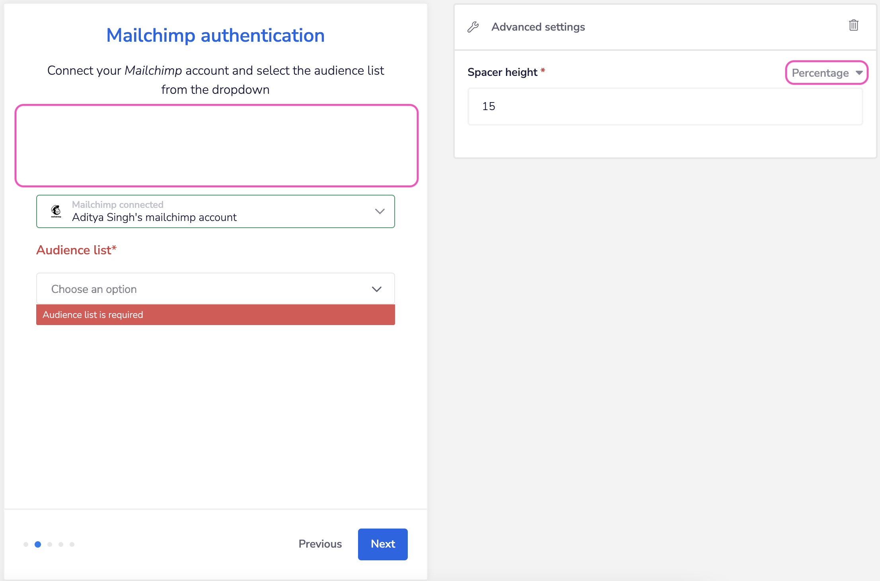This screenshot has height=581, width=880.
Task: Go to first step pagination dot
Action: pos(26,544)
